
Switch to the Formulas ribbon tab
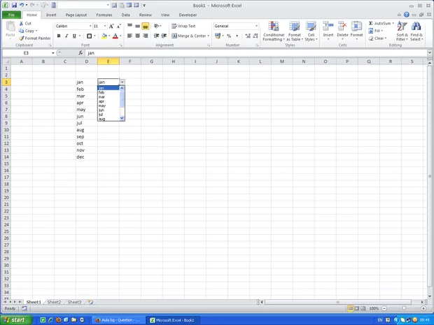click(104, 14)
